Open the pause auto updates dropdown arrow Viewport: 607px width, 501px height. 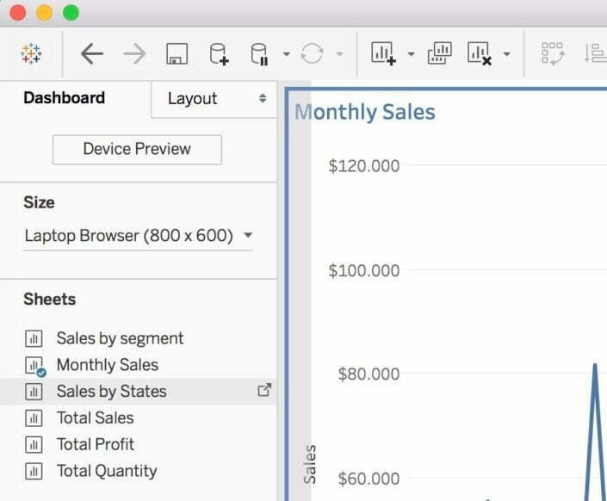point(286,55)
